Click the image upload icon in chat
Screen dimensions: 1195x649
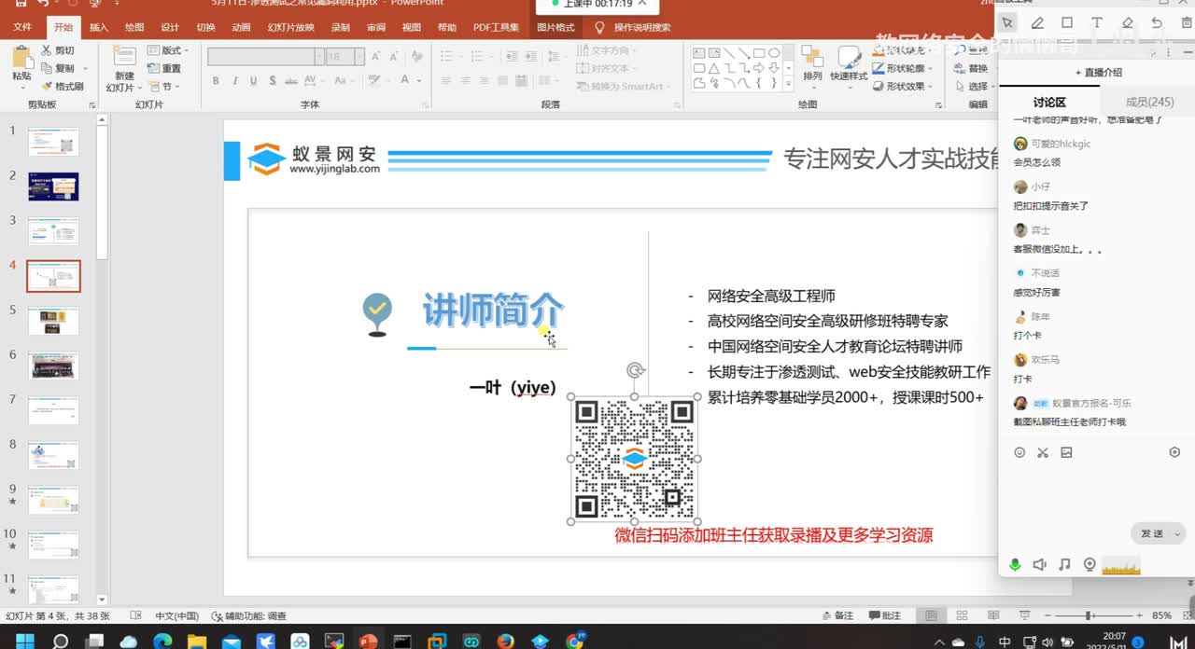coord(1066,452)
